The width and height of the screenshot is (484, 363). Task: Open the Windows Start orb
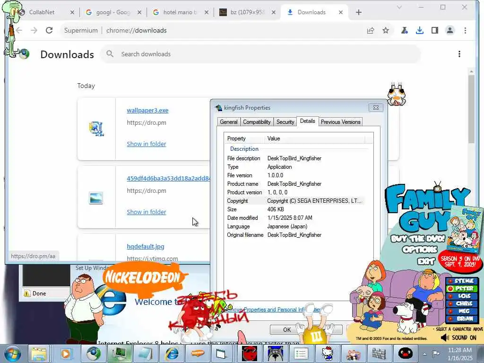click(12, 354)
